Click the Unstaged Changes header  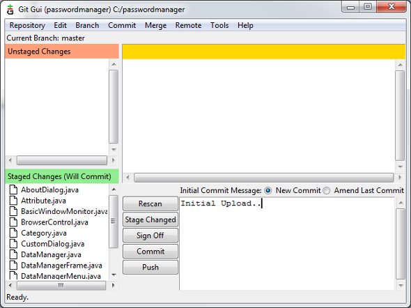click(x=62, y=52)
